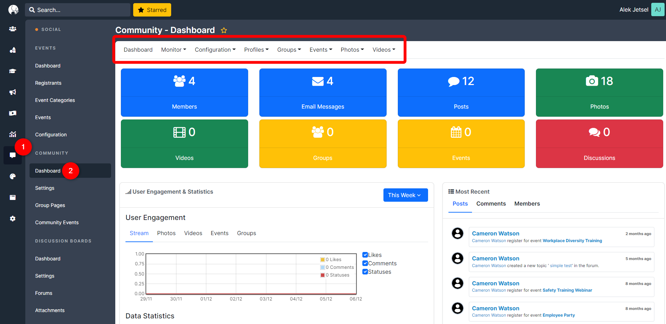Select the Photos tab under User Engagement

point(166,233)
